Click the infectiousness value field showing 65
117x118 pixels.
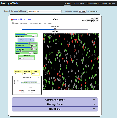click(32, 45)
